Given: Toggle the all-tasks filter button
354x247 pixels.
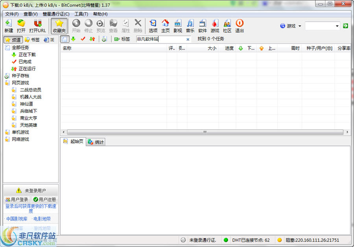Looking at the screenshot, I should click(x=65, y=39).
